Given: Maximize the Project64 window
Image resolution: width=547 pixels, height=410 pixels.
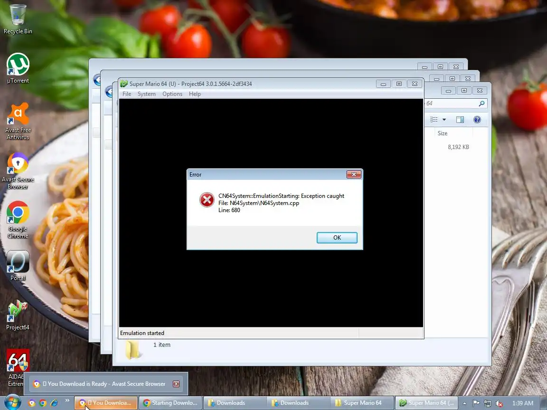Looking at the screenshot, I should (399, 84).
